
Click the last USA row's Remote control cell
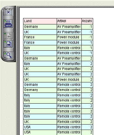(x=69, y=132)
